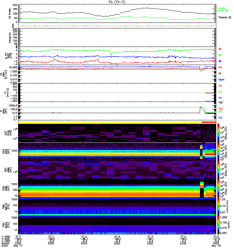Click the "B_FIT GSE [nT]" axis label
234x250 pixels.
tap(9, 56)
